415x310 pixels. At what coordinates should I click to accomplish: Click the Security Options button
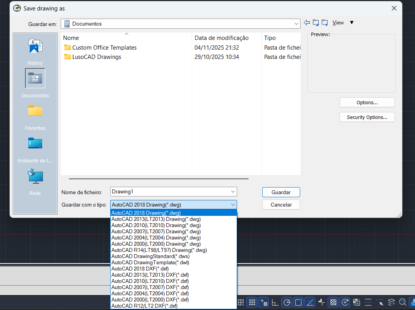[x=367, y=117]
